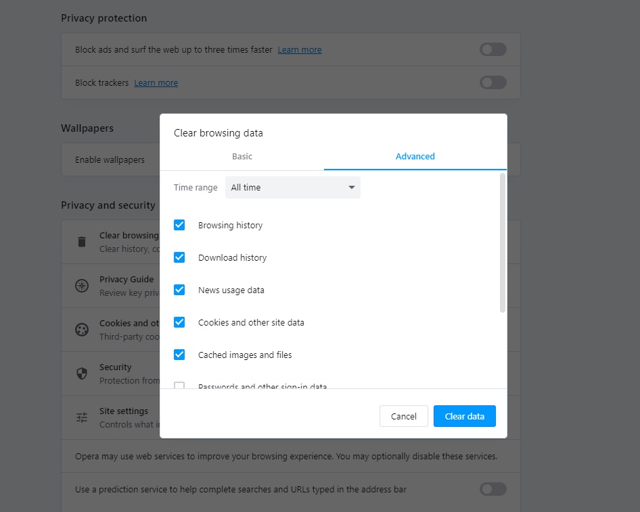Select the Advanced tab
The width and height of the screenshot is (640, 512).
415,156
